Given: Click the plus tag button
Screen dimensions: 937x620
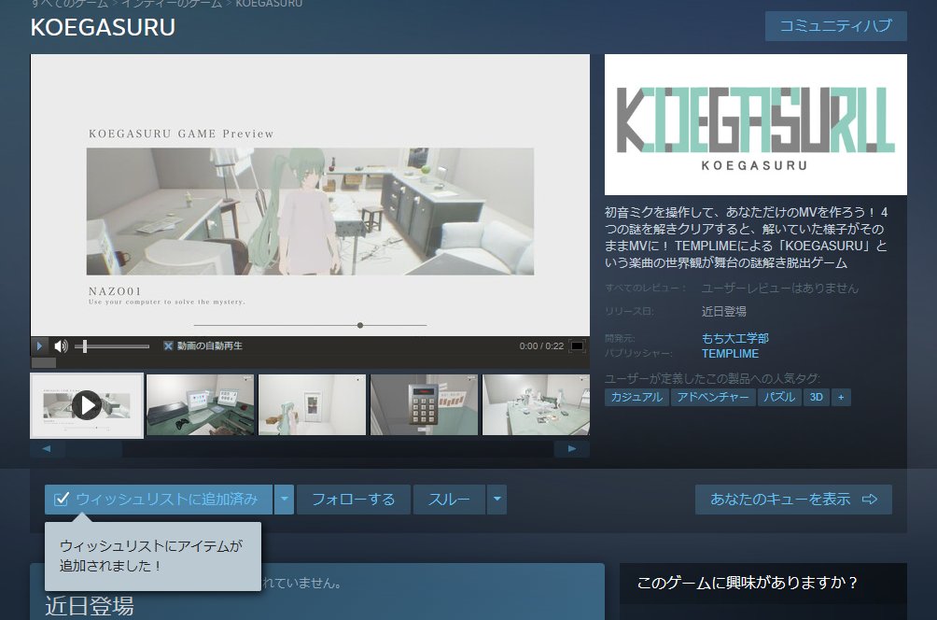Looking at the screenshot, I should [841, 397].
